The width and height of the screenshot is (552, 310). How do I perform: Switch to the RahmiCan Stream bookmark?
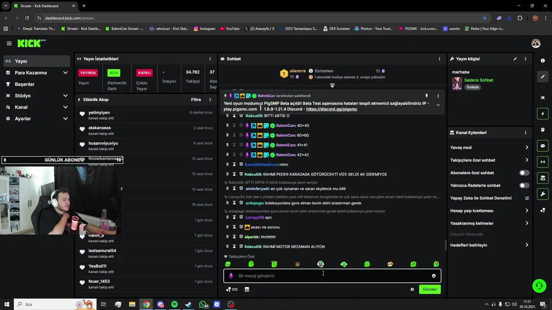point(124,29)
